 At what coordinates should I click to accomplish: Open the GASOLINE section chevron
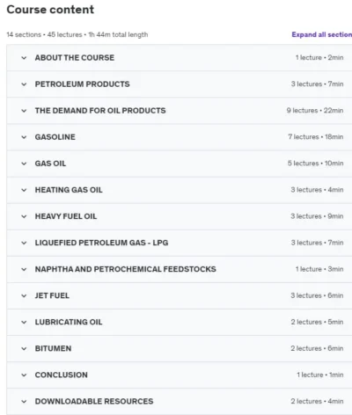(24, 137)
